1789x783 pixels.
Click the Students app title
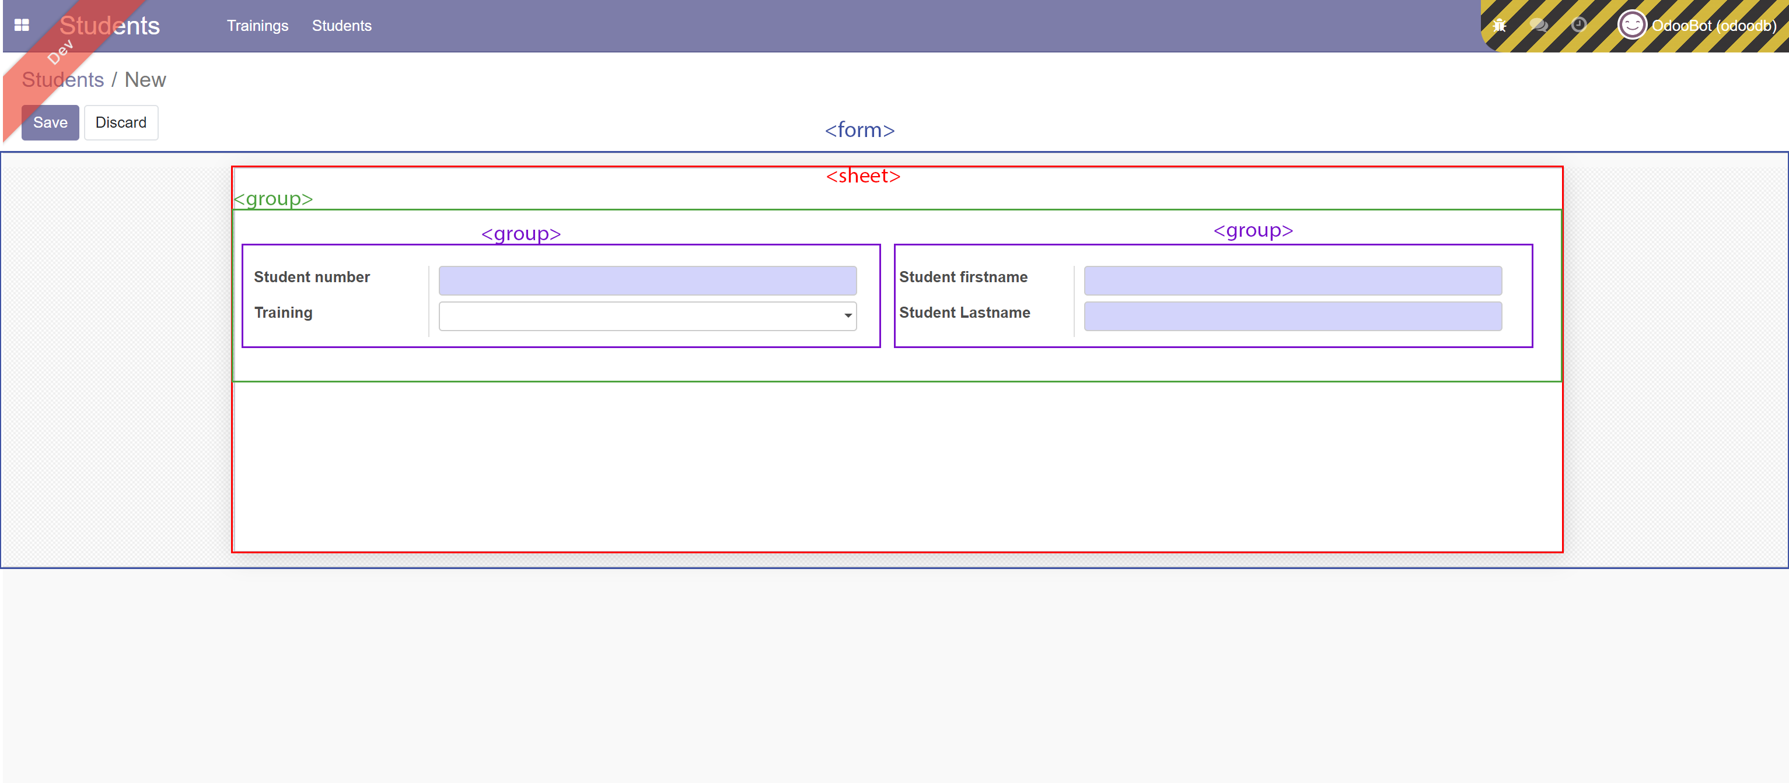pos(109,26)
